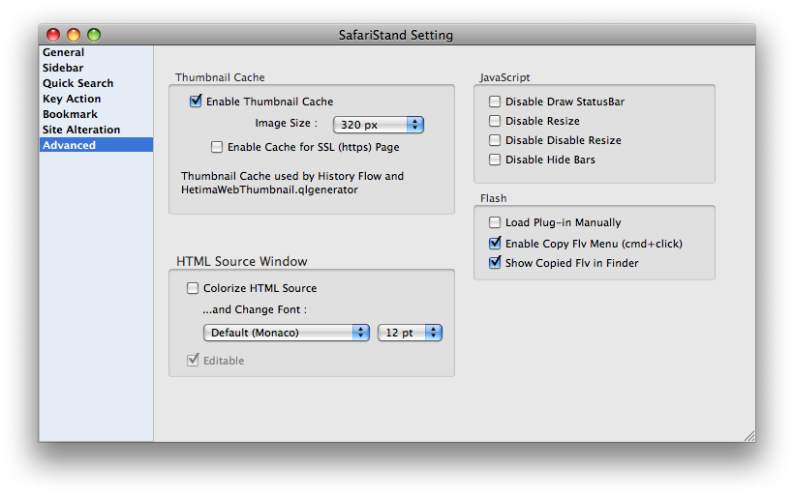This screenshot has height=495, width=794.
Task: Enable Cache for SSL (https) Page
Action: pyautogui.click(x=217, y=147)
